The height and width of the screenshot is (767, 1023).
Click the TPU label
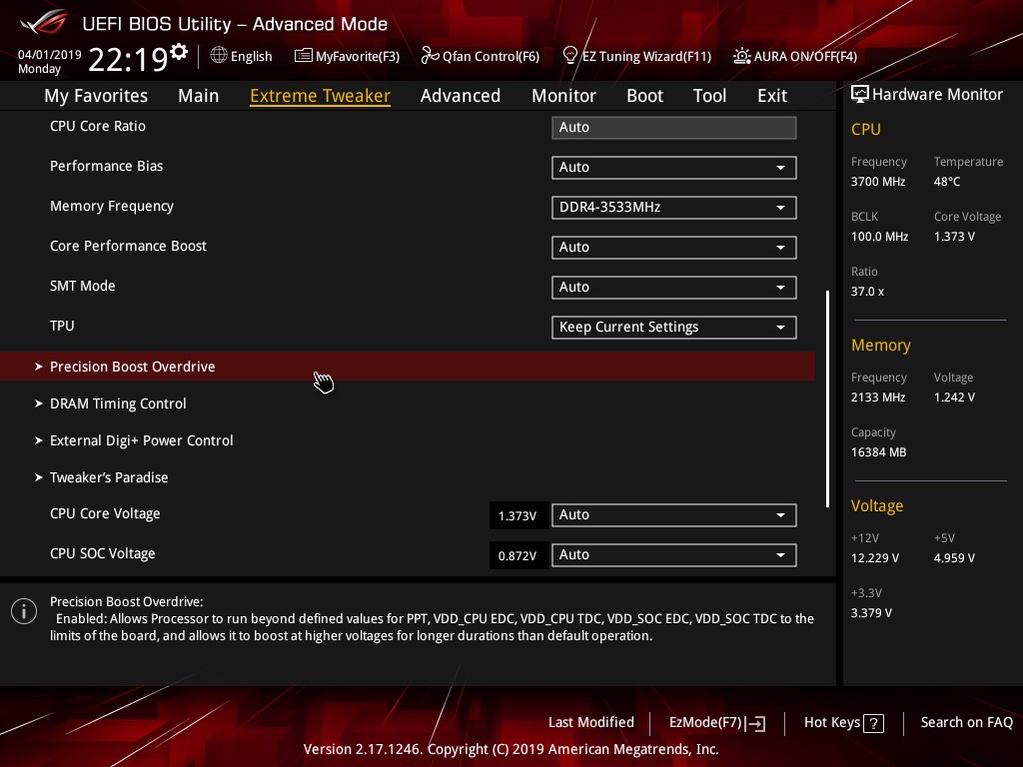tap(62, 327)
